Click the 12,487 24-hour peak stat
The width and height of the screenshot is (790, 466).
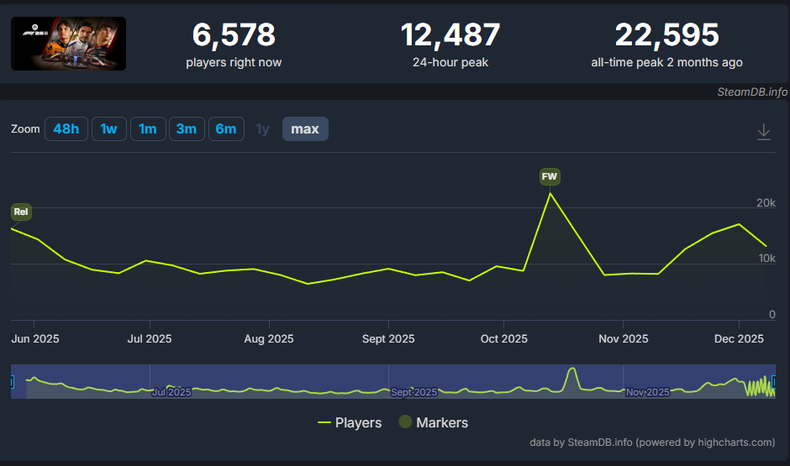(x=450, y=43)
